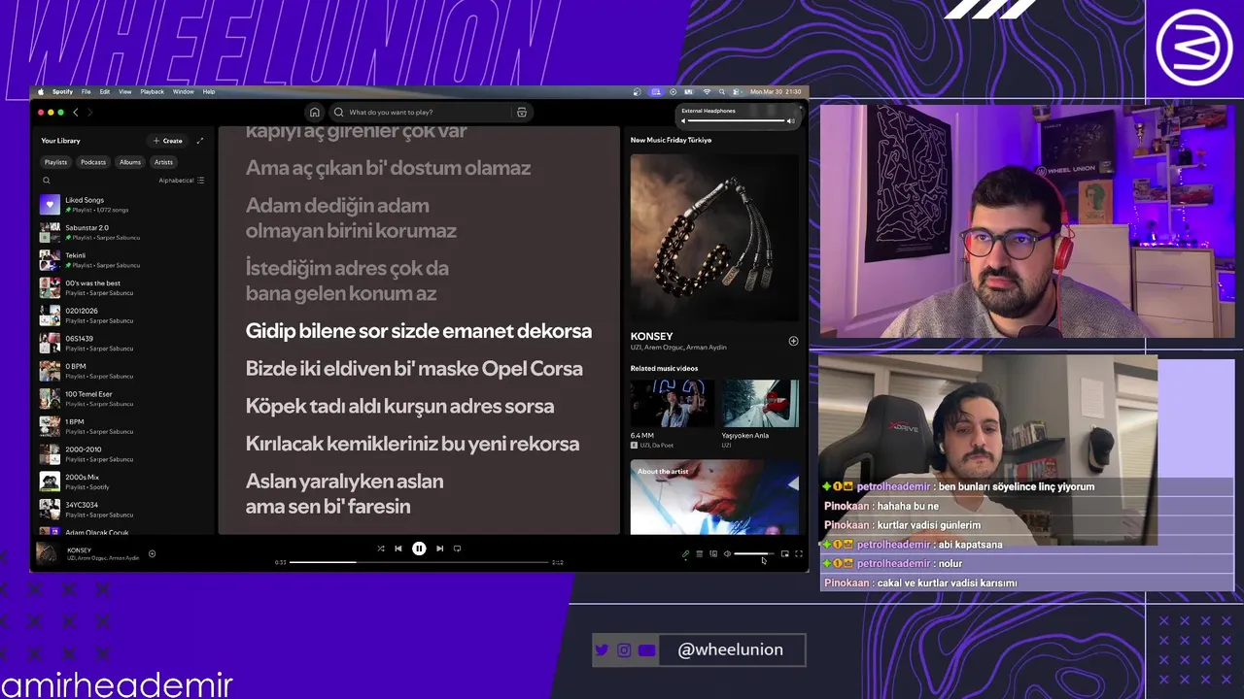1244x699 pixels.
Task: Open the Liked Songs playlist
Action: point(123,205)
